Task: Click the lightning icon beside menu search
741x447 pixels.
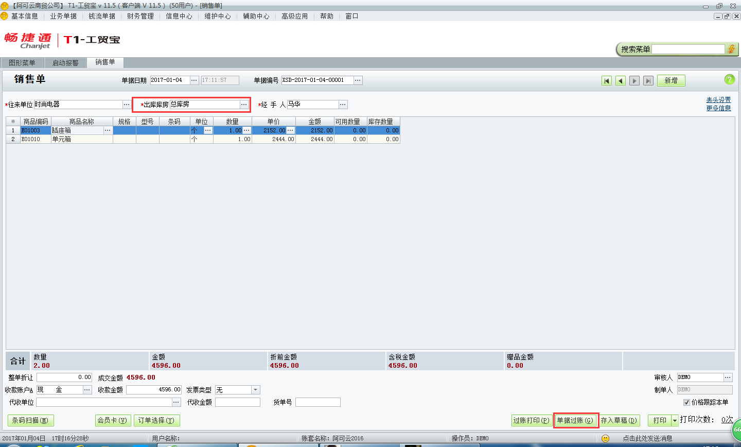Action: click(x=731, y=49)
